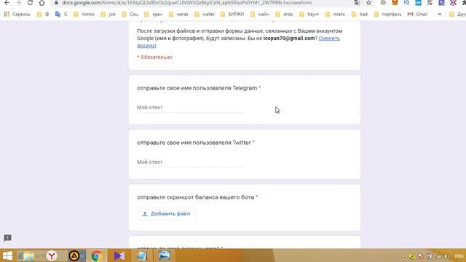Image resolution: width=466 pixels, height=262 pixels.
Task: Open the портфель bookmark folder
Action: (388, 14)
